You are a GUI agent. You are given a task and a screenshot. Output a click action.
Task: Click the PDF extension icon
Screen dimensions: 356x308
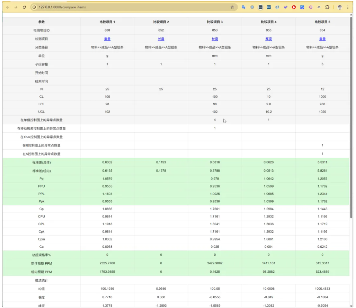pyautogui.click(x=269, y=7)
